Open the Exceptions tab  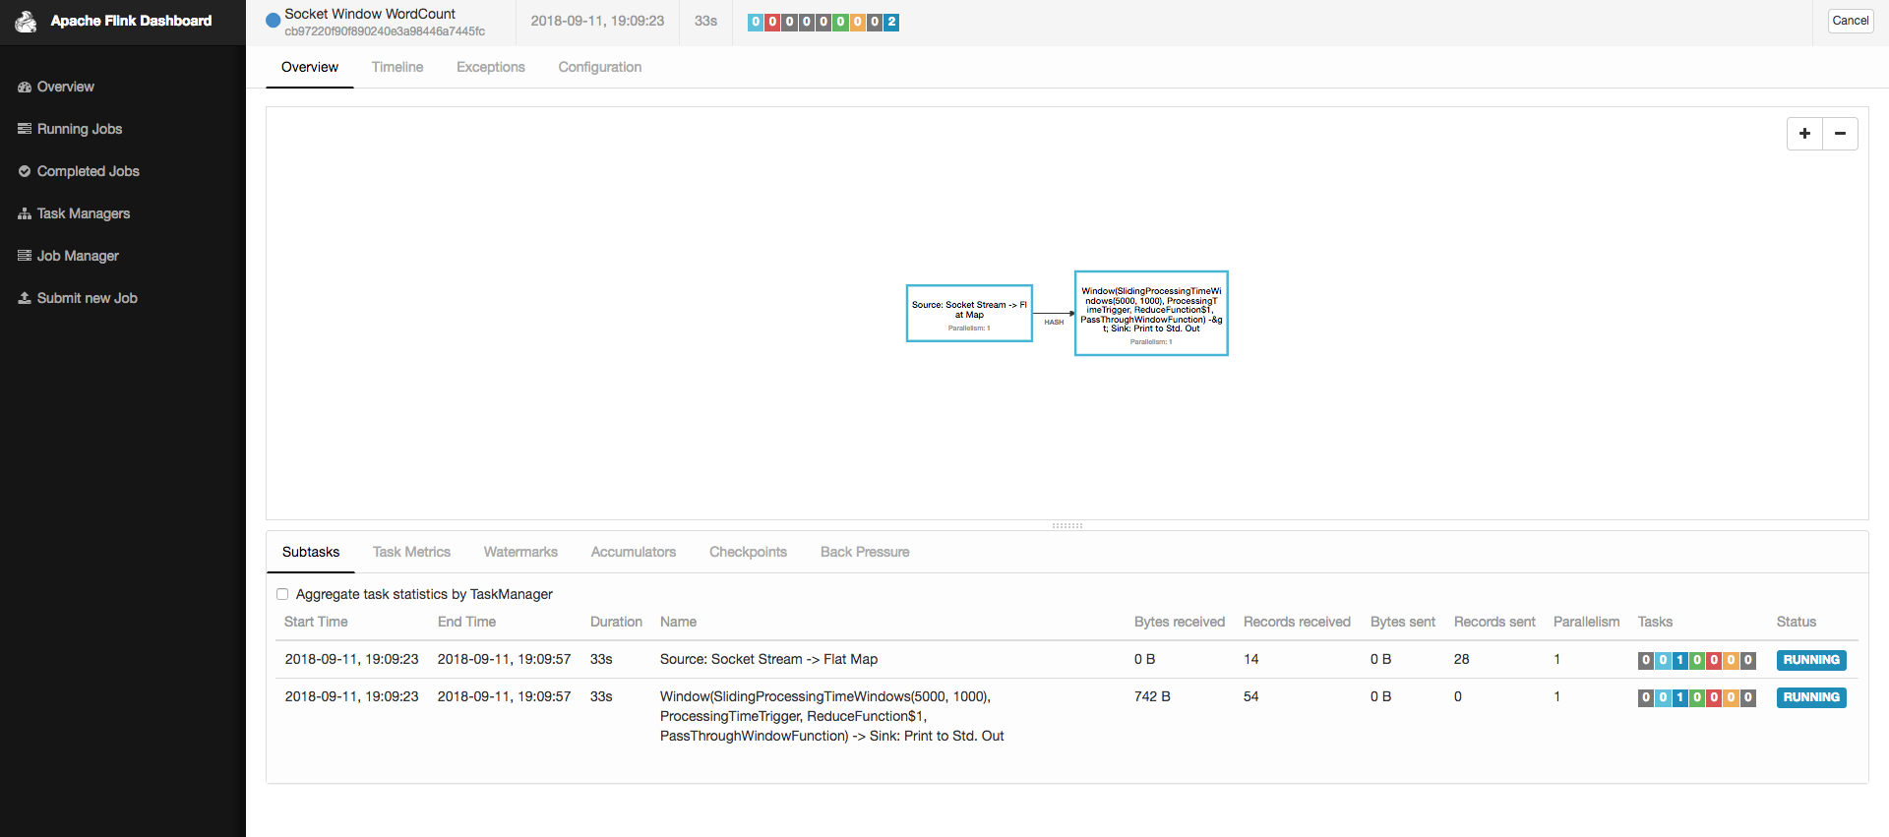pos(490,67)
